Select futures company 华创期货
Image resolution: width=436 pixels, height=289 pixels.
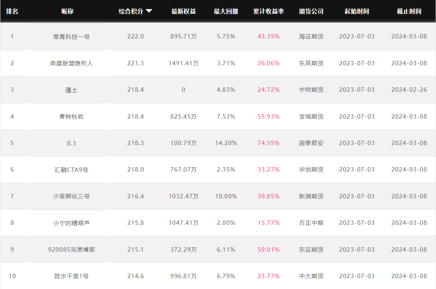pyautogui.click(x=311, y=170)
